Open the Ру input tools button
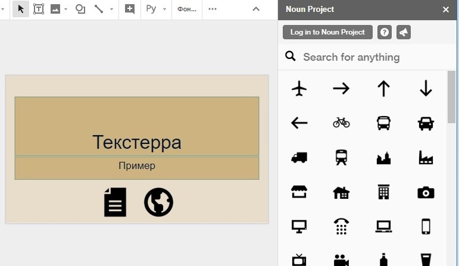This screenshot has height=266, width=459. [151, 9]
